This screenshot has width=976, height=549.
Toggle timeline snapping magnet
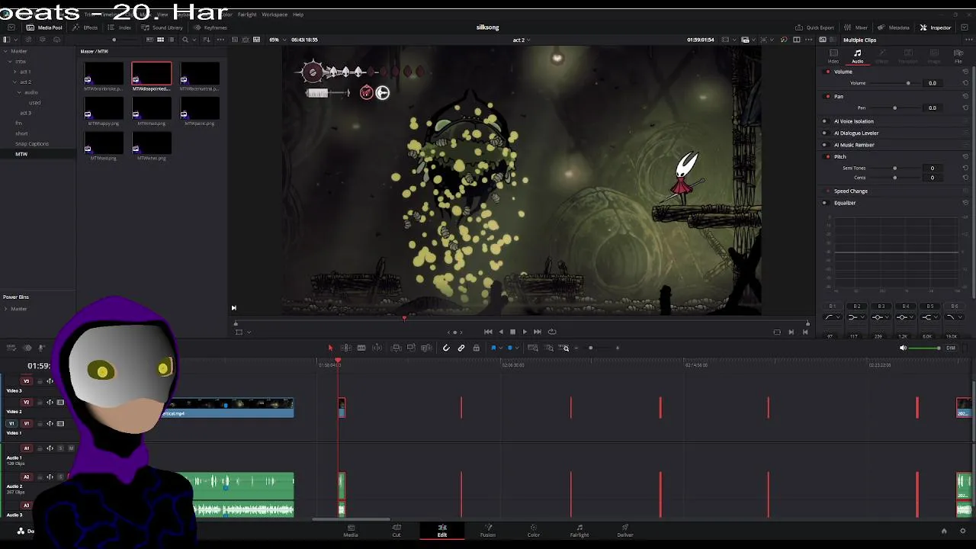pyautogui.click(x=446, y=348)
